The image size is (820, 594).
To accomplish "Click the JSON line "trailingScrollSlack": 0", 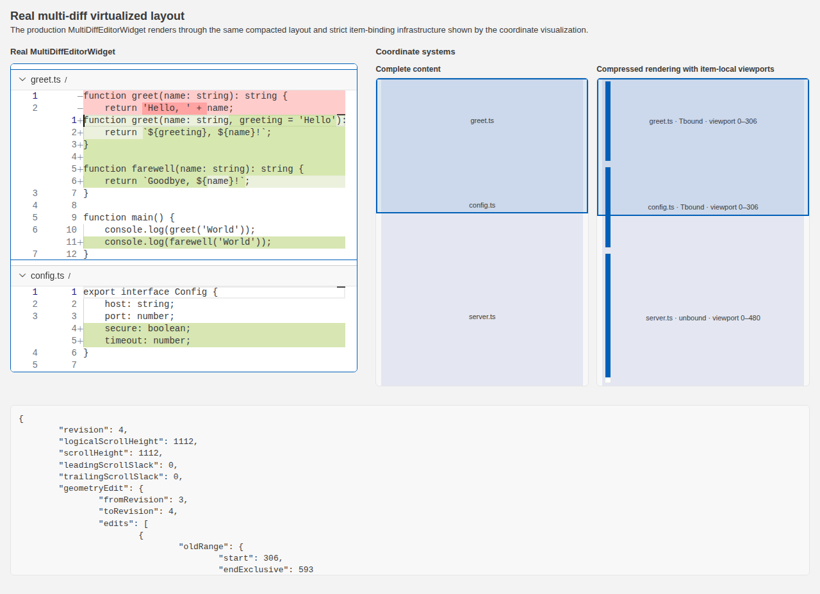I will (x=121, y=476).
